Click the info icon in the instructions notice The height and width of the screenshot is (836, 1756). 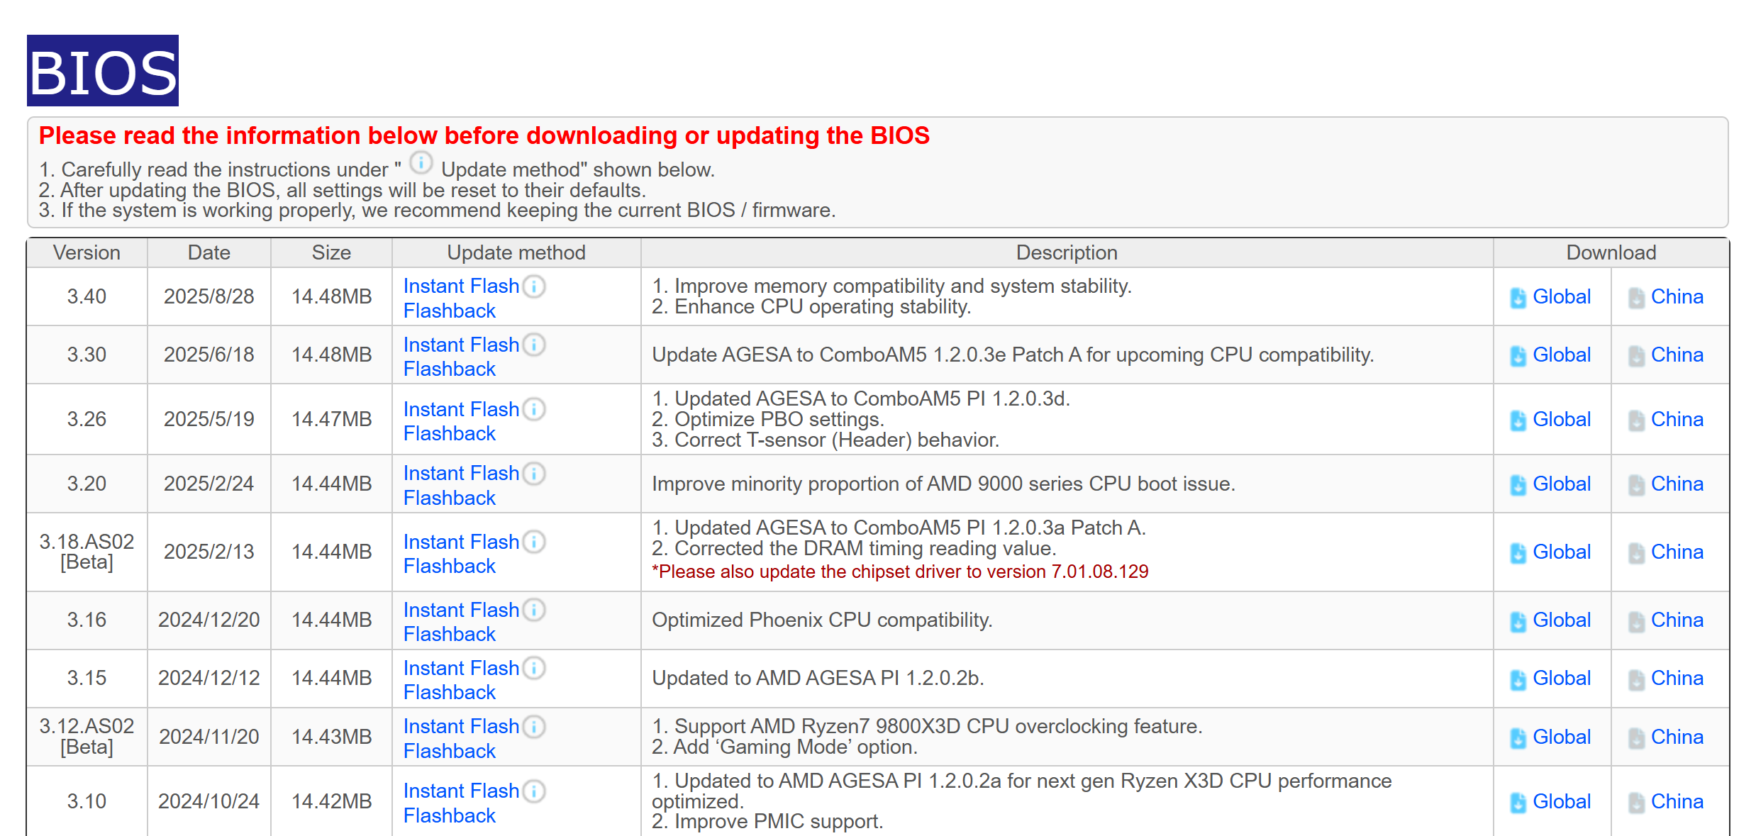pyautogui.click(x=421, y=164)
